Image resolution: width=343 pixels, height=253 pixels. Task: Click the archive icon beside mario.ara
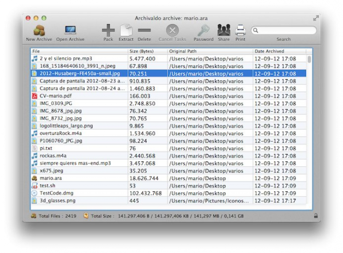coord(34,178)
